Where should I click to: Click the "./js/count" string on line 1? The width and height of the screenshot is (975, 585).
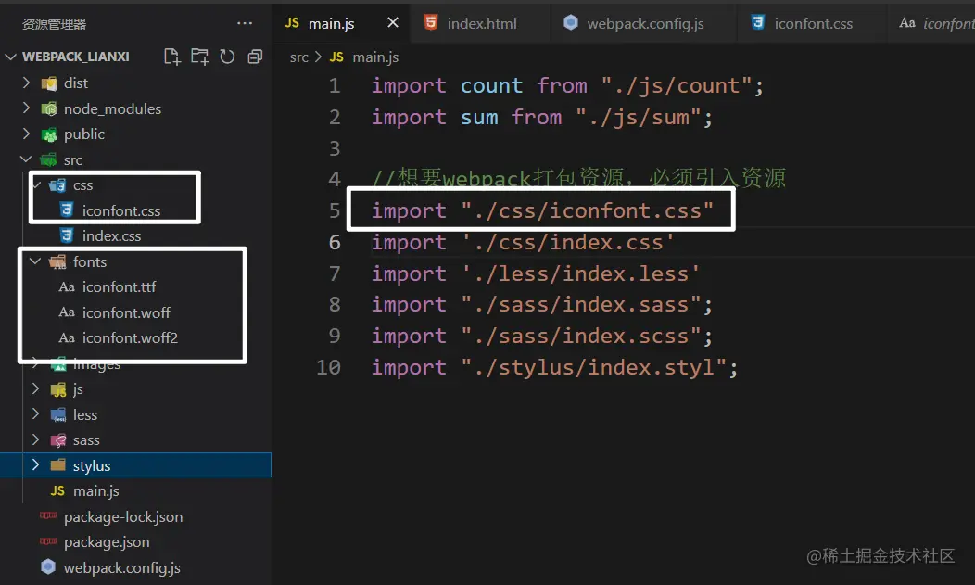pos(677,85)
